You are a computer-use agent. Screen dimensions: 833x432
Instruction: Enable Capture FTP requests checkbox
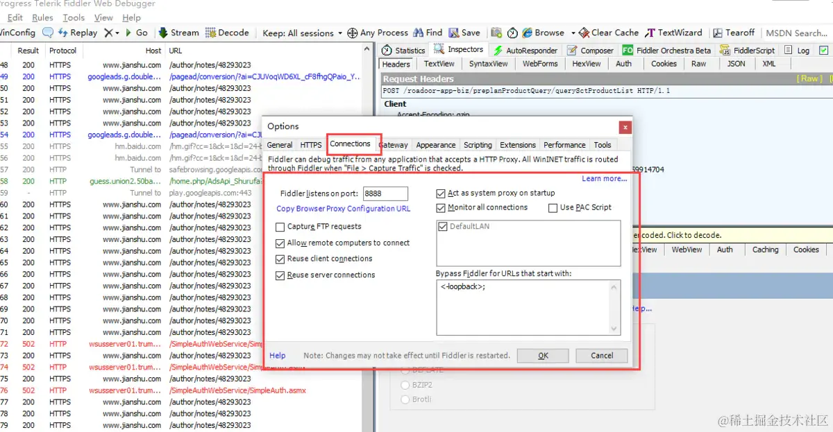(280, 227)
